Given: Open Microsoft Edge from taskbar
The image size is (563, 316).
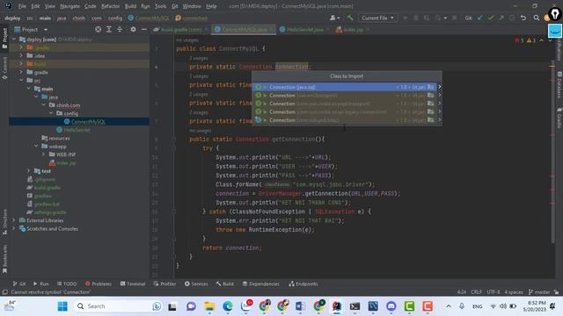Looking at the screenshot, I should 228,306.
